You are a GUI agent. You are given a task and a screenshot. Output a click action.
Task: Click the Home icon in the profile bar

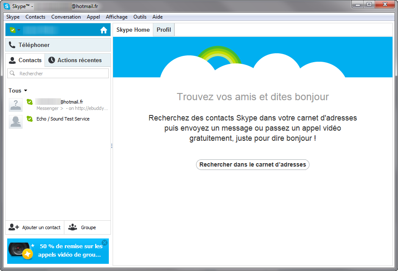(x=104, y=30)
